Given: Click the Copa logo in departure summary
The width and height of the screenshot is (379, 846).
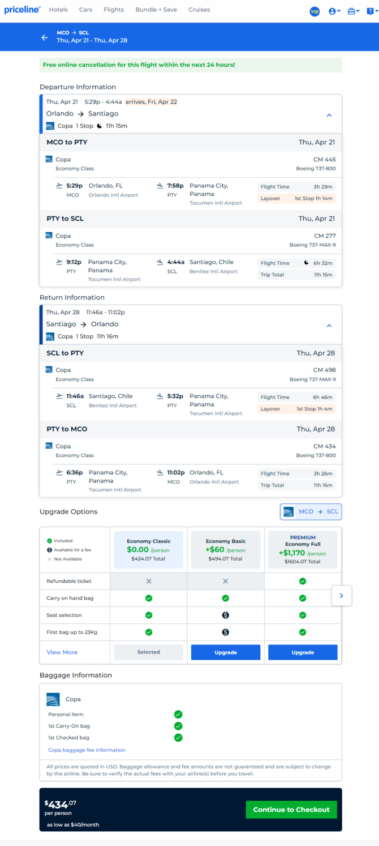Looking at the screenshot, I should 50,126.
